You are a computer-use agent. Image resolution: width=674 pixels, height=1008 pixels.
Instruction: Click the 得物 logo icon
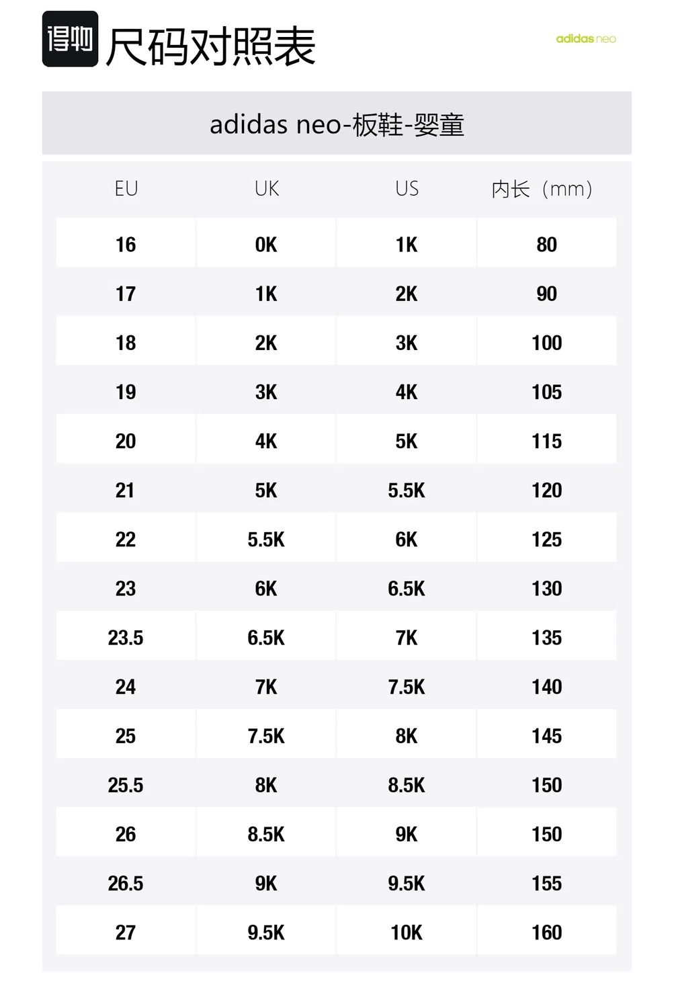click(x=70, y=39)
